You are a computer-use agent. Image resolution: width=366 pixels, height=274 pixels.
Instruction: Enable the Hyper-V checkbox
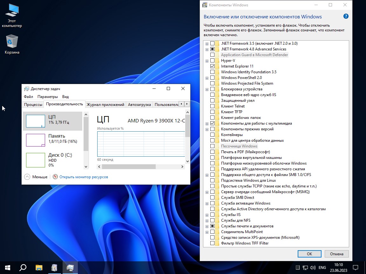(x=212, y=61)
